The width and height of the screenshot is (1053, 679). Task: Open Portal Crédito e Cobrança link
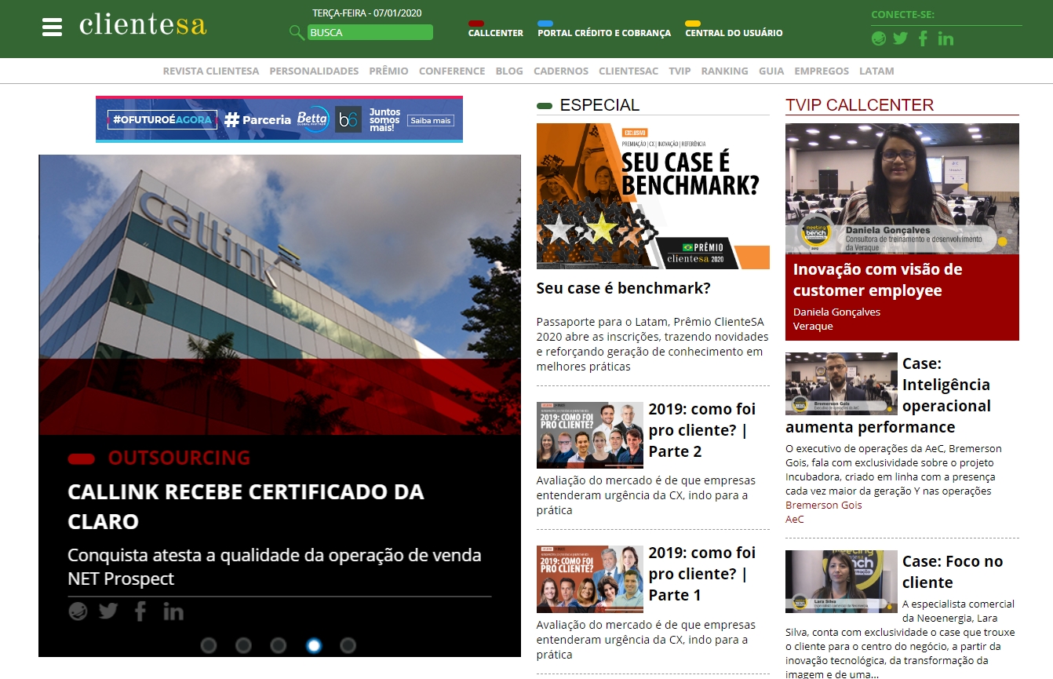(603, 33)
